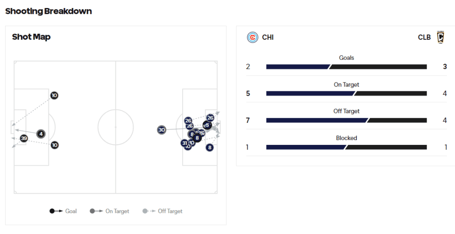This screenshot has width=455, height=234.
Task: Click the Chicago Fire team logo
Action: [252, 37]
